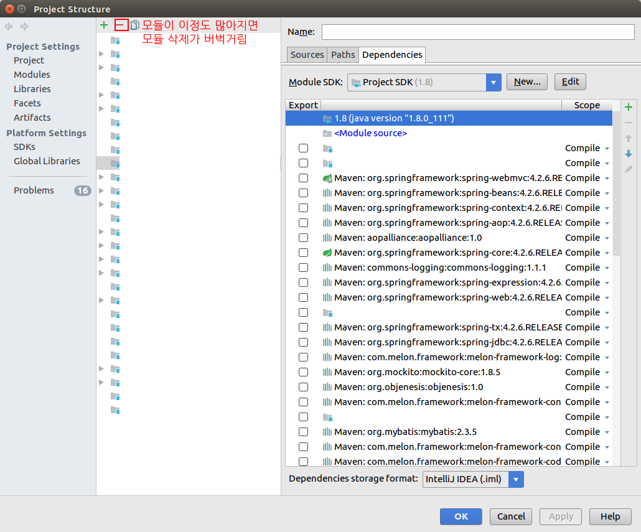Tick the export checkbox for mybatis
641x532 pixels.
303,432
